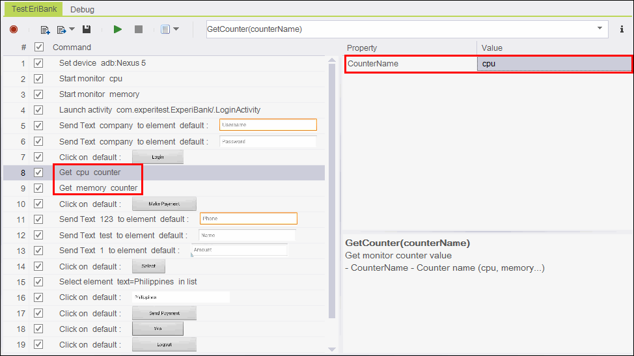Uncheck step 1 Set device checkbox
Image resolution: width=634 pixels, height=356 pixels.
click(x=38, y=63)
